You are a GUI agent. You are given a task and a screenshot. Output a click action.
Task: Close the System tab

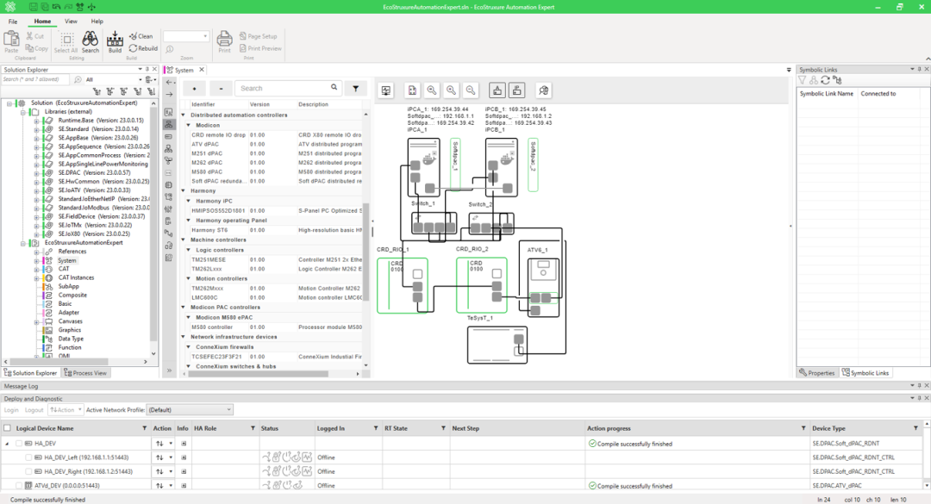pos(202,70)
